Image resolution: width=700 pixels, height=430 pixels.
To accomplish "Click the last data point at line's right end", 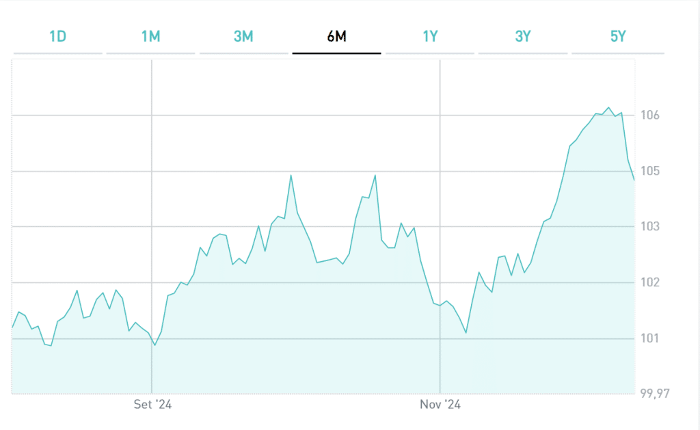I will [634, 180].
